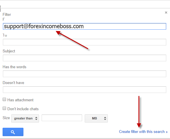Open 'Create filter with this search' link

(143, 132)
